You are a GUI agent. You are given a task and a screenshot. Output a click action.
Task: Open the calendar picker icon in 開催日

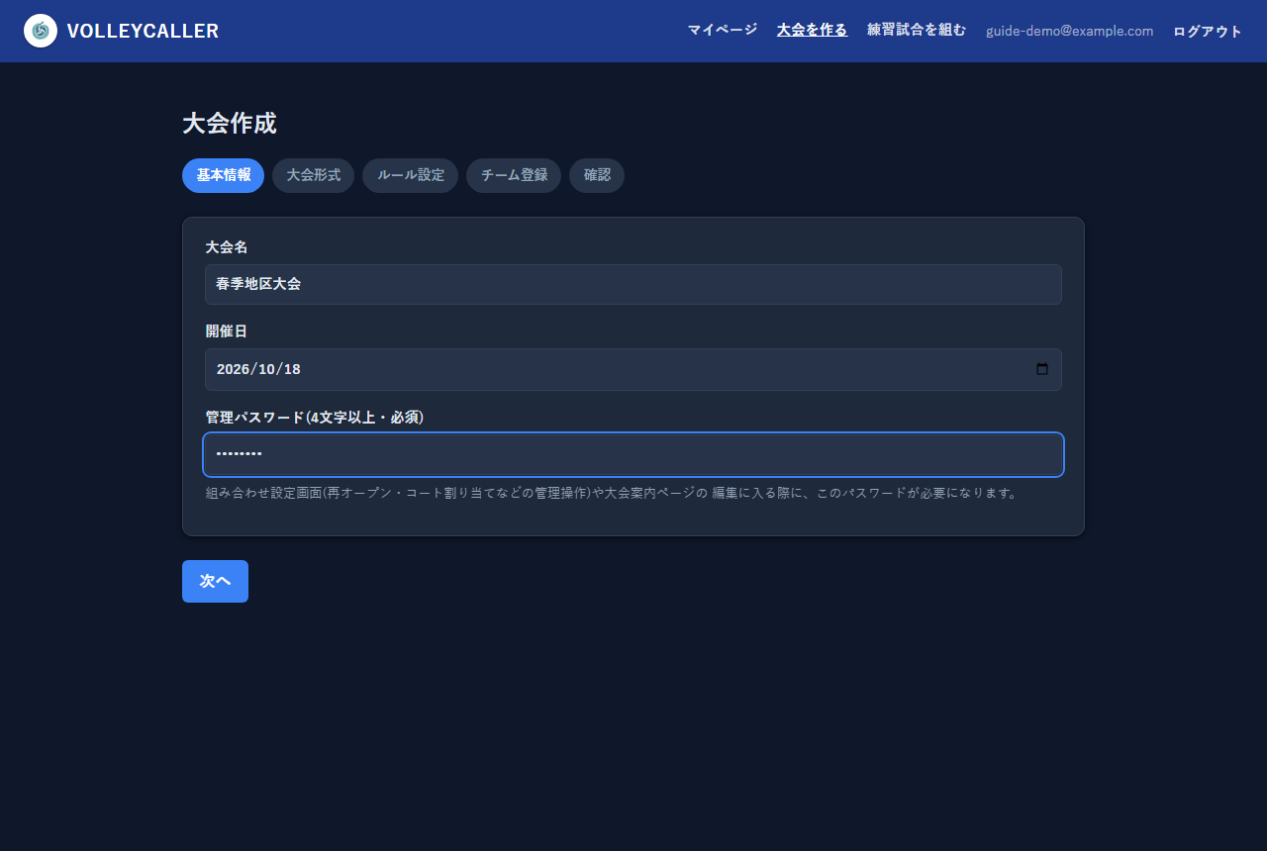1042,369
